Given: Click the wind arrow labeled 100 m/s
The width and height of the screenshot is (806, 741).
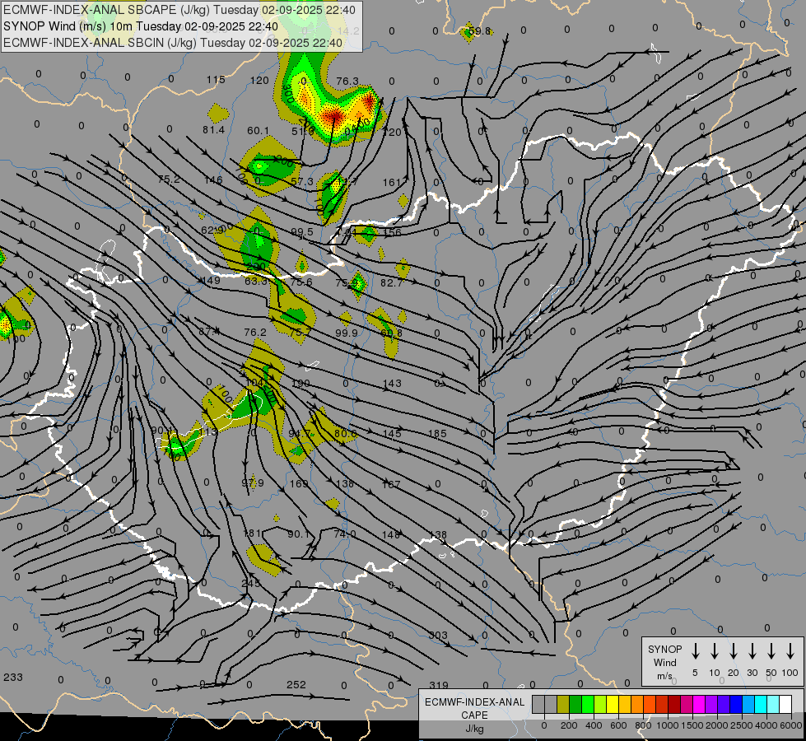Looking at the screenshot, I should click(790, 650).
